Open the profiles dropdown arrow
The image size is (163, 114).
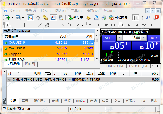(23, 17)
